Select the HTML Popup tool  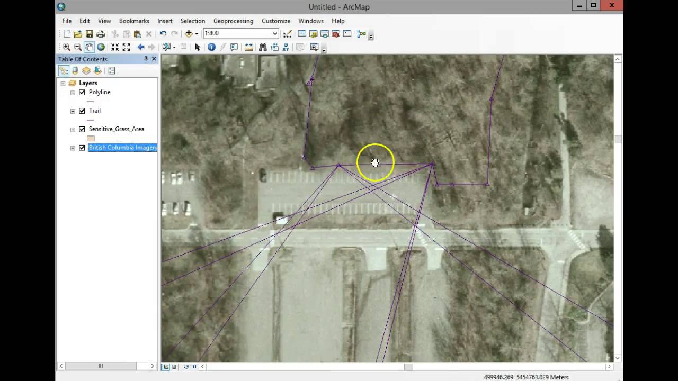coord(234,47)
